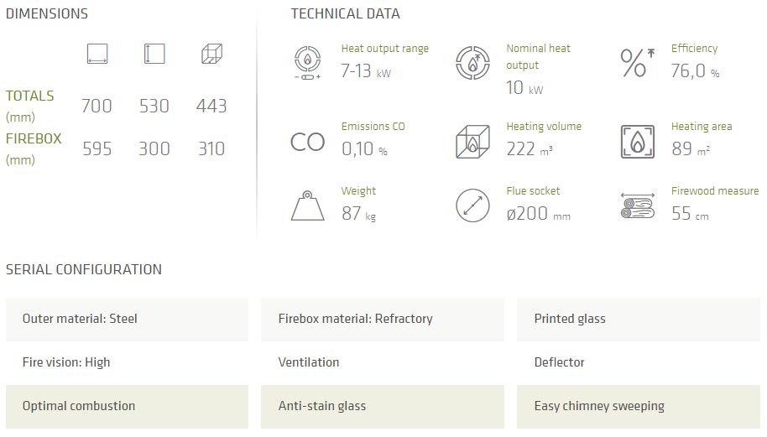Click the heating area flame icon

coord(637,142)
